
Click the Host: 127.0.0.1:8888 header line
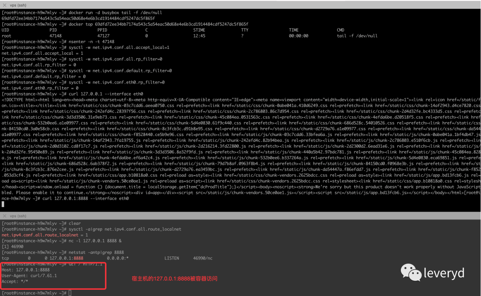point(25,270)
